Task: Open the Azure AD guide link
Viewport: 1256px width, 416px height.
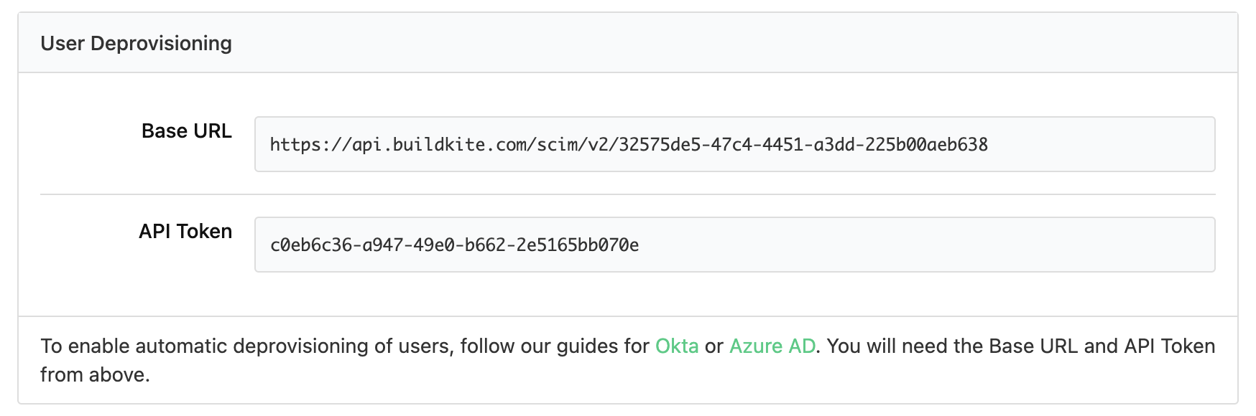Action: point(772,346)
